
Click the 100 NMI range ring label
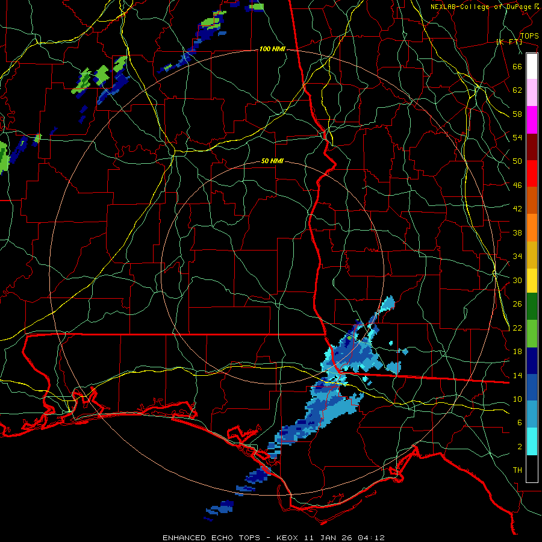click(272, 49)
